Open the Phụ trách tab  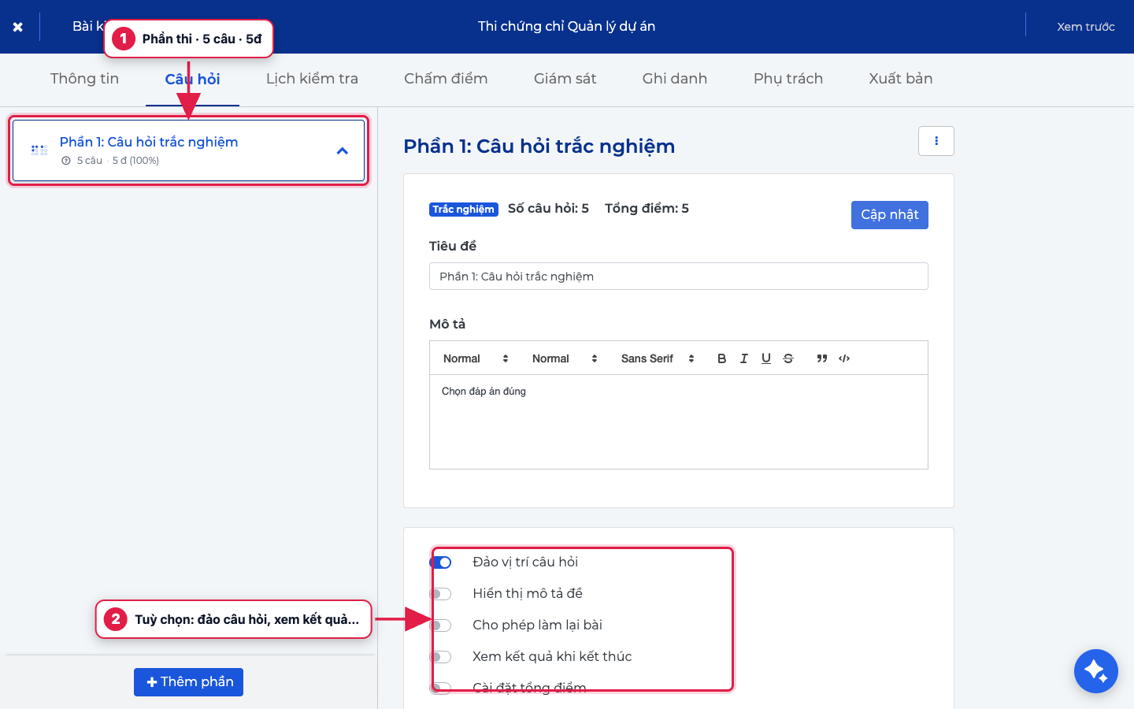[788, 79]
